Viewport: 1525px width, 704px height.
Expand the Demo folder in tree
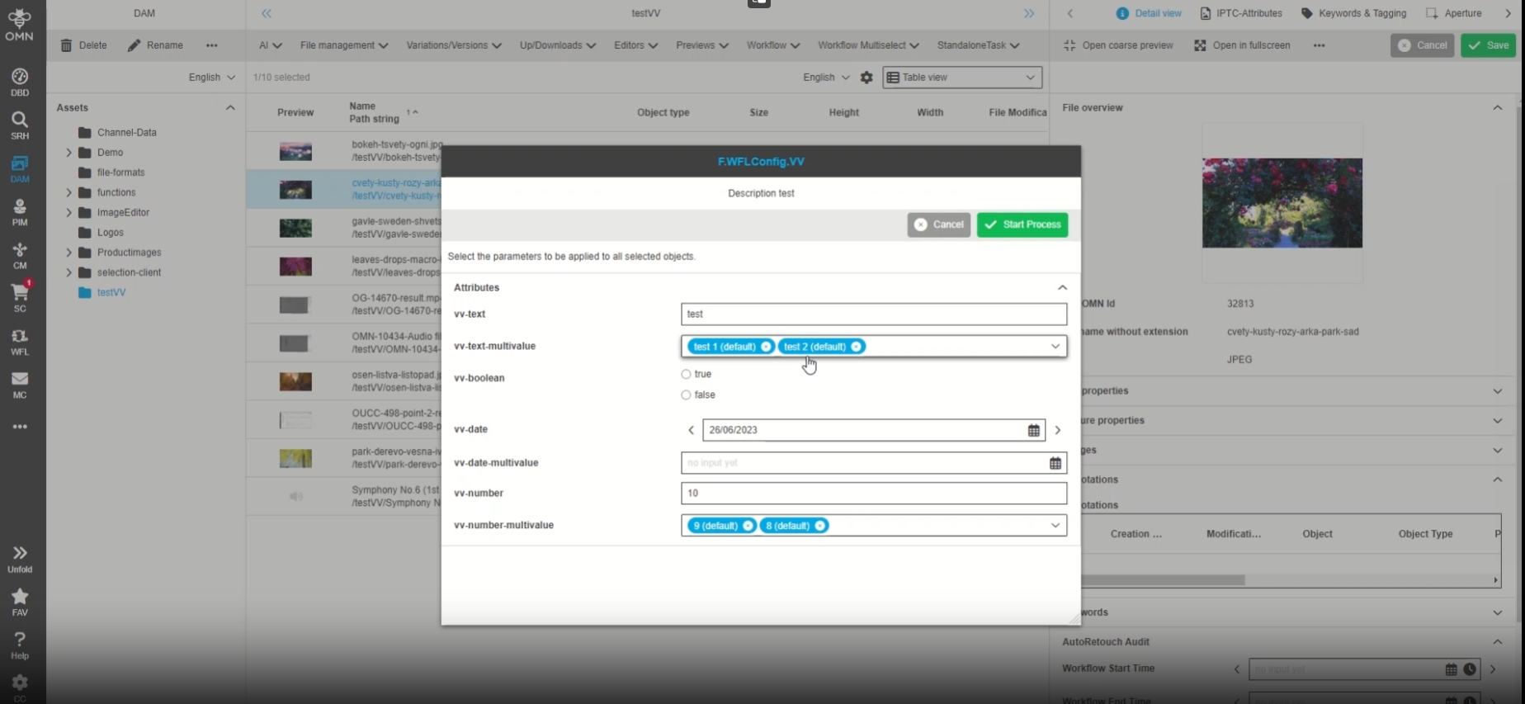[69, 153]
